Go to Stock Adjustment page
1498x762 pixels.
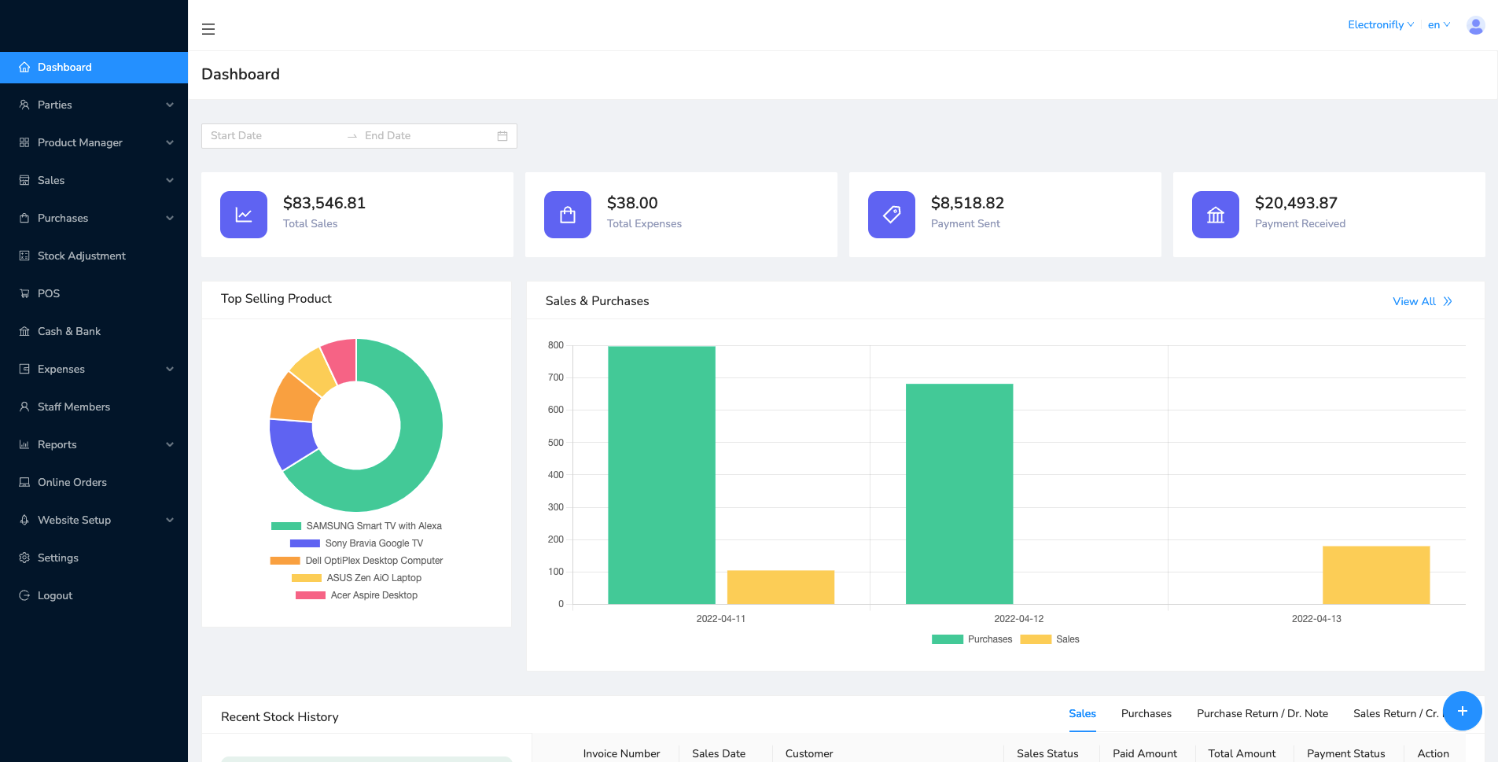tap(94, 256)
